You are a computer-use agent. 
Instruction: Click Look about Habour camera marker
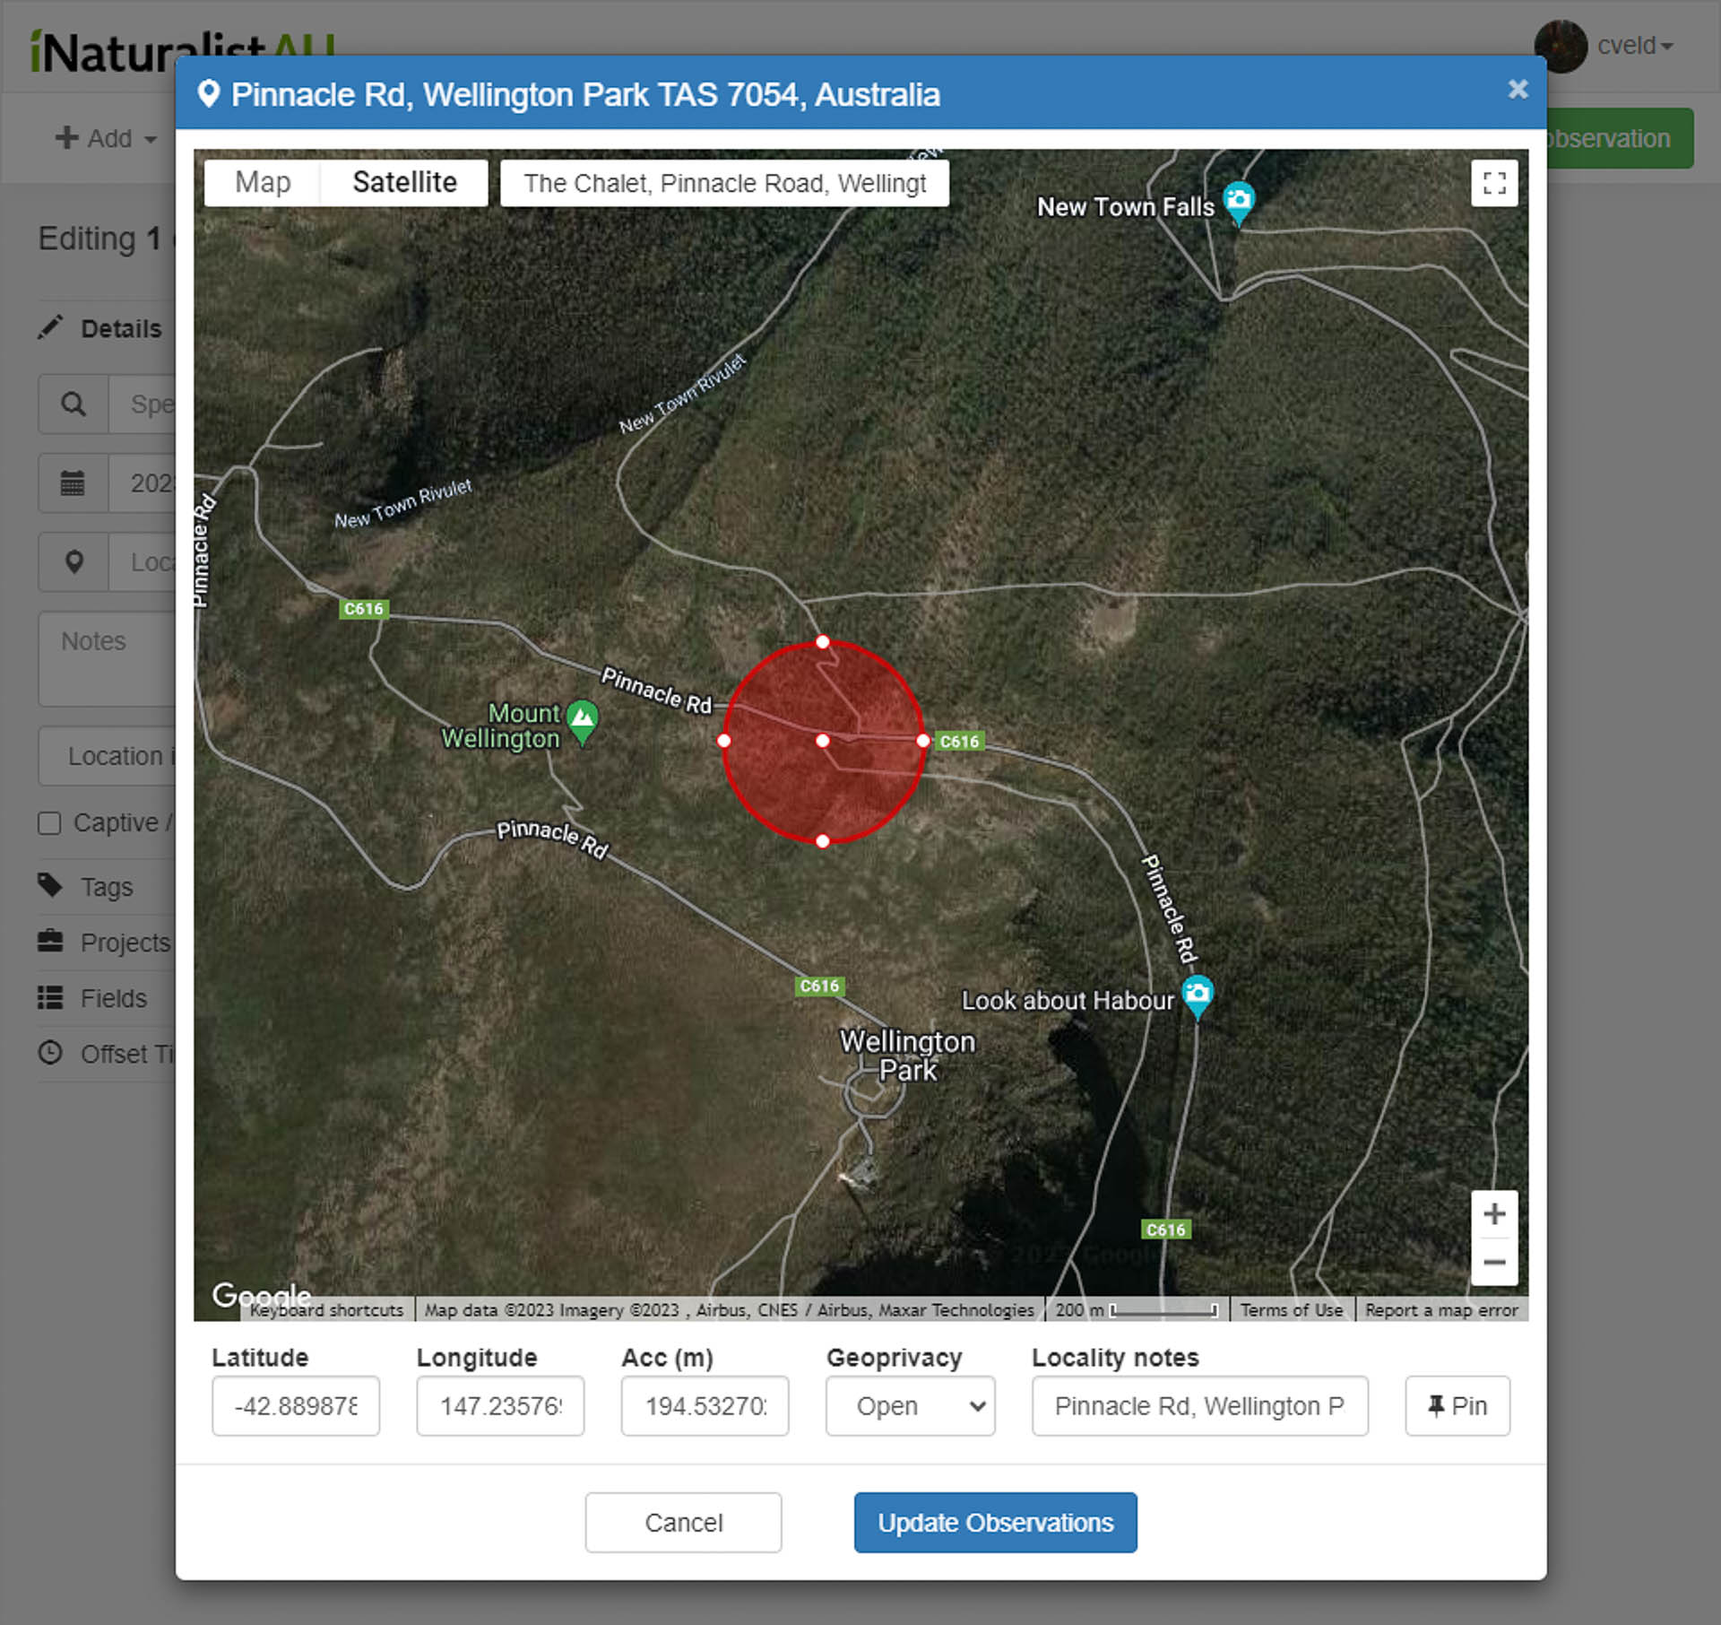tap(1198, 993)
